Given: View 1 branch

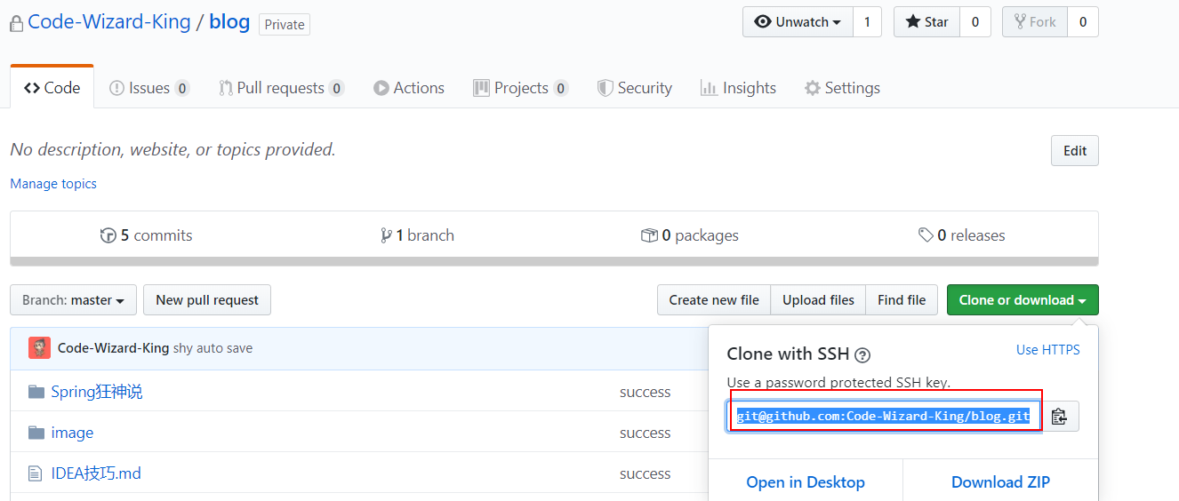Looking at the screenshot, I should [417, 235].
